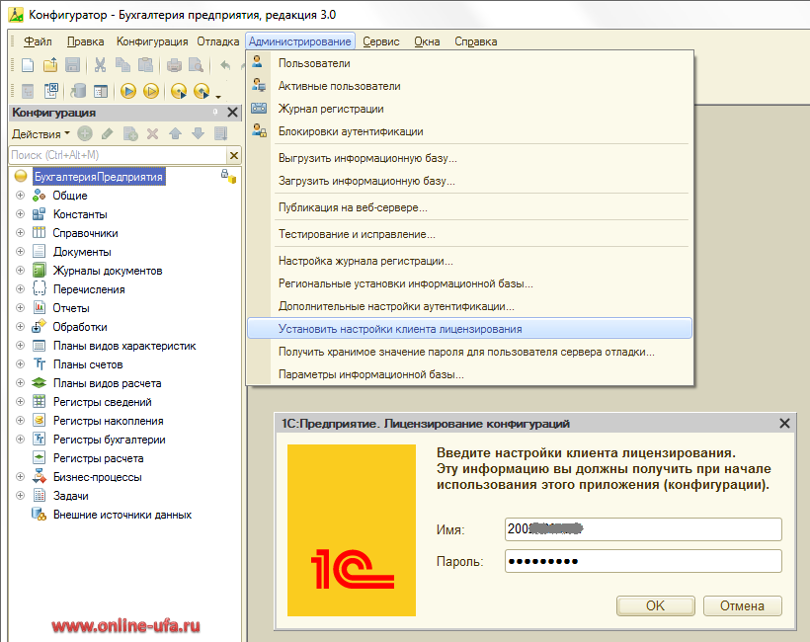Click the copy-add object icon

130,134
